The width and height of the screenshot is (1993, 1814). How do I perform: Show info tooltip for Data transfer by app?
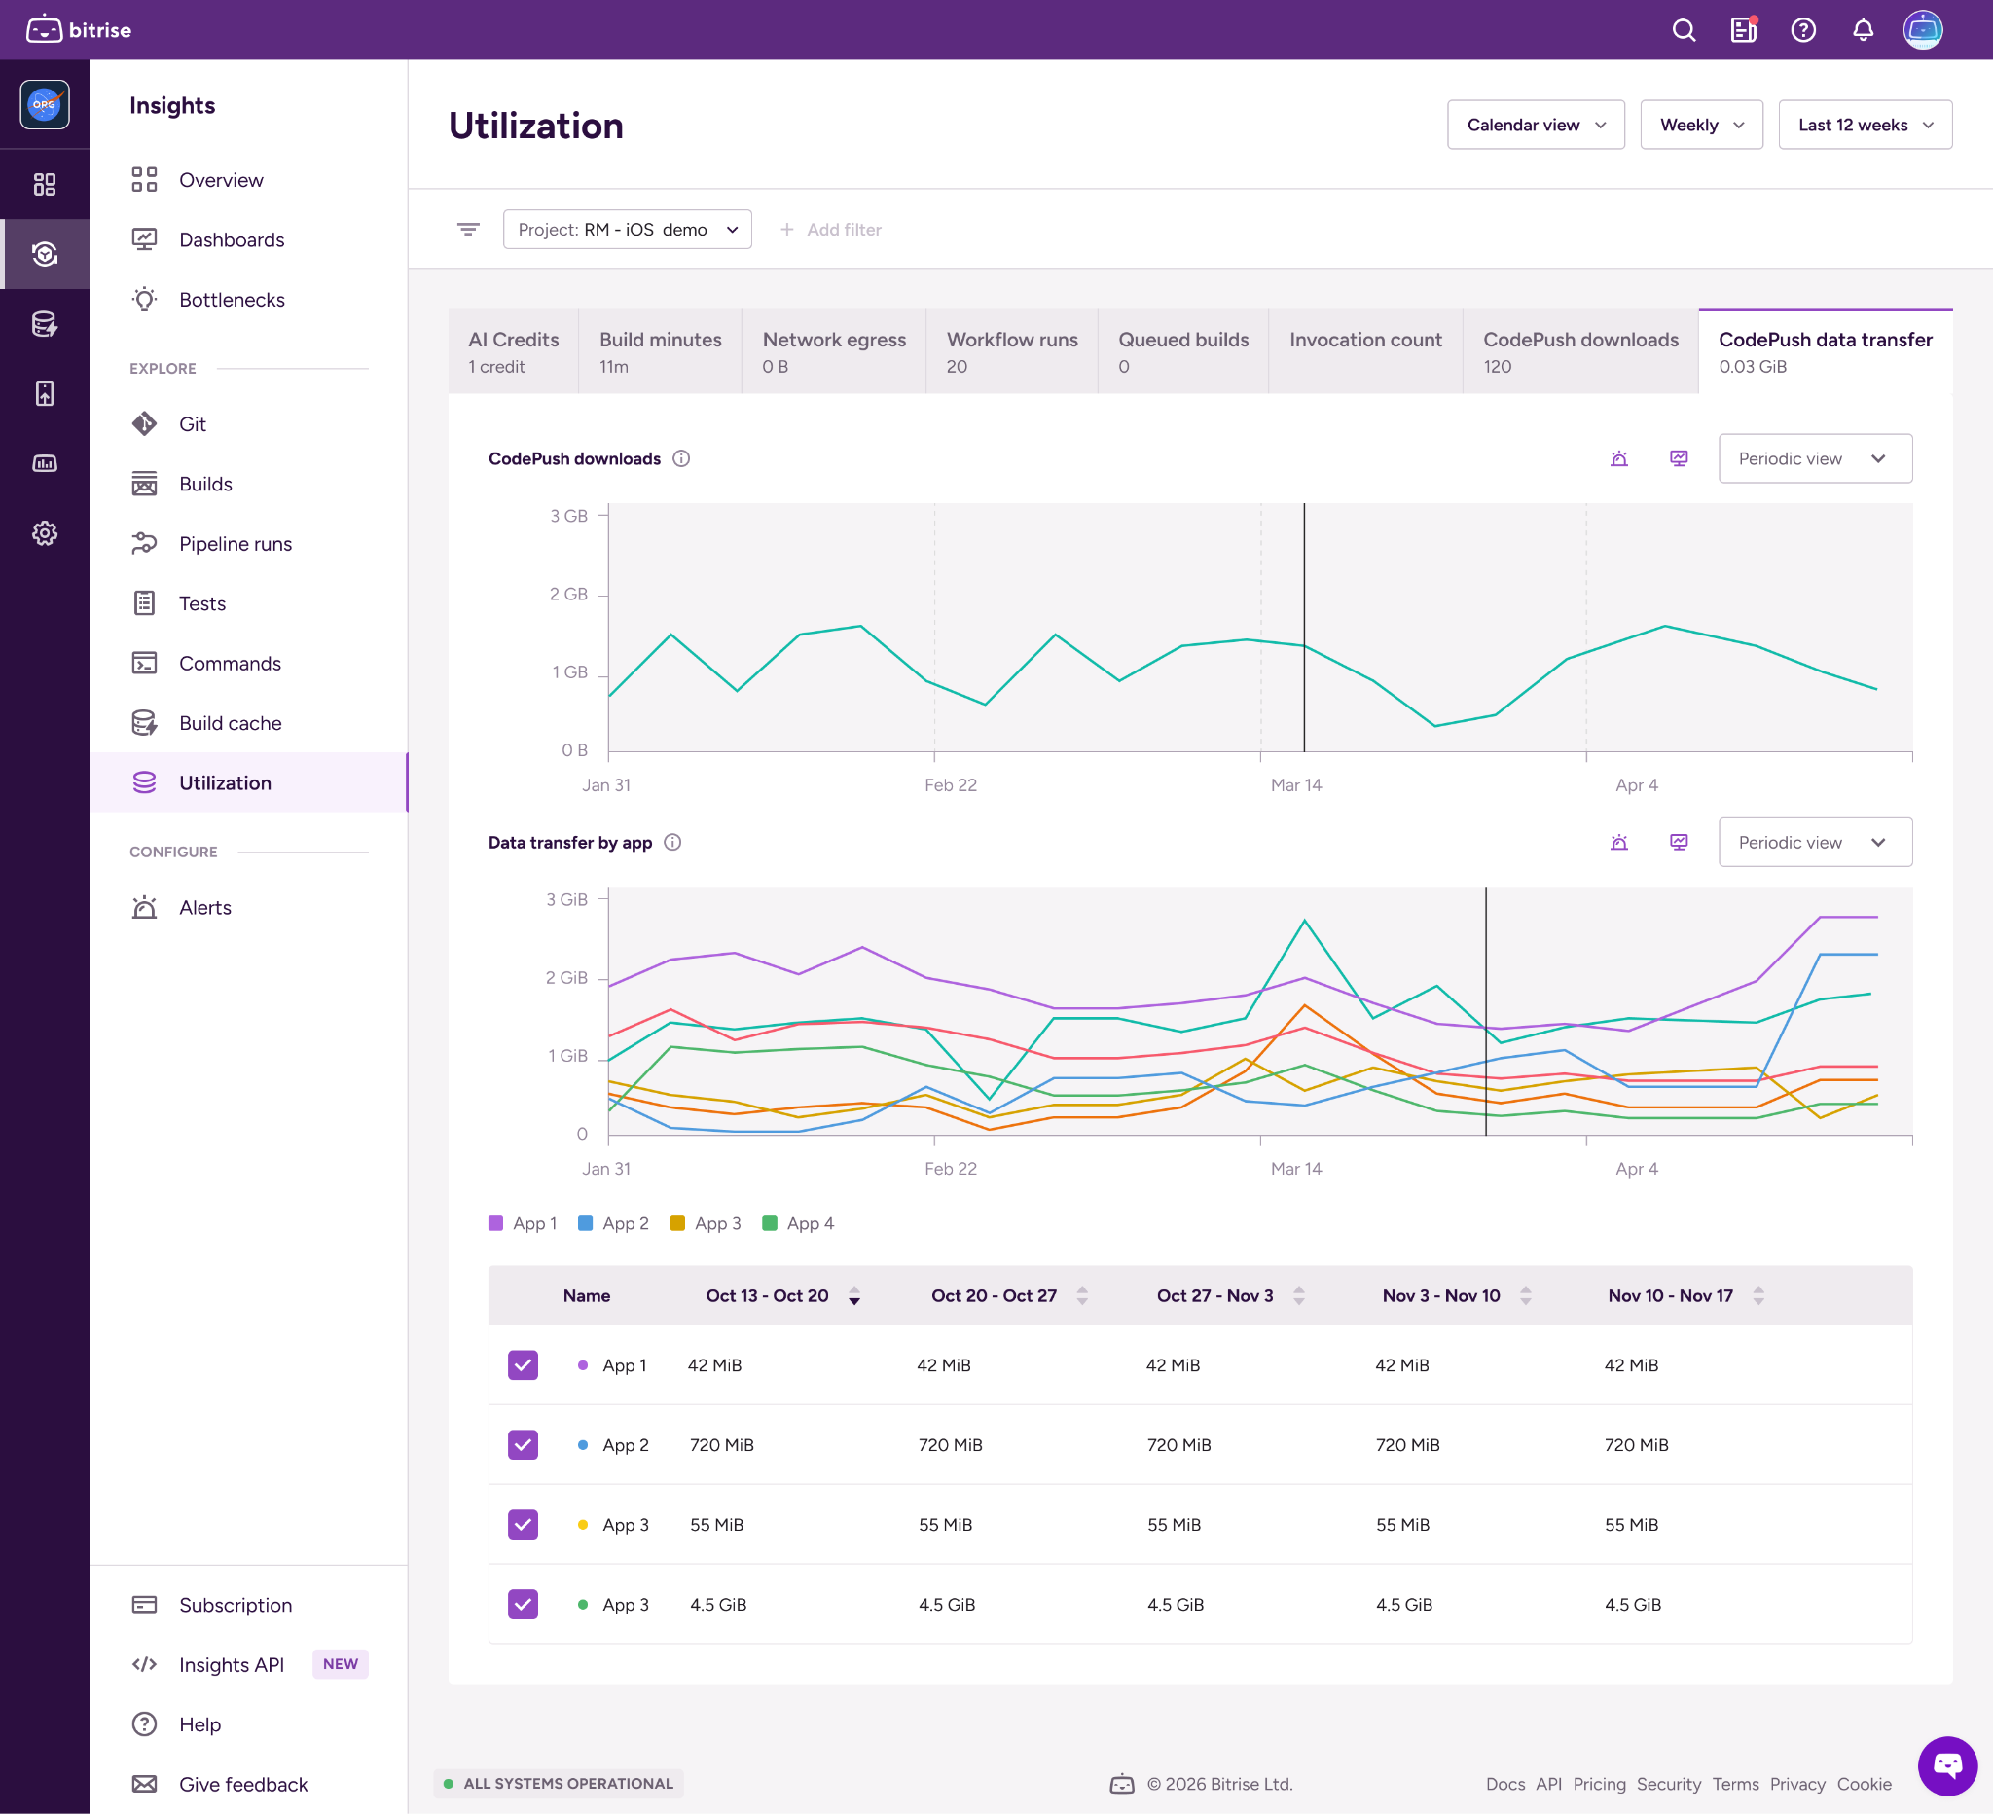[x=672, y=842]
